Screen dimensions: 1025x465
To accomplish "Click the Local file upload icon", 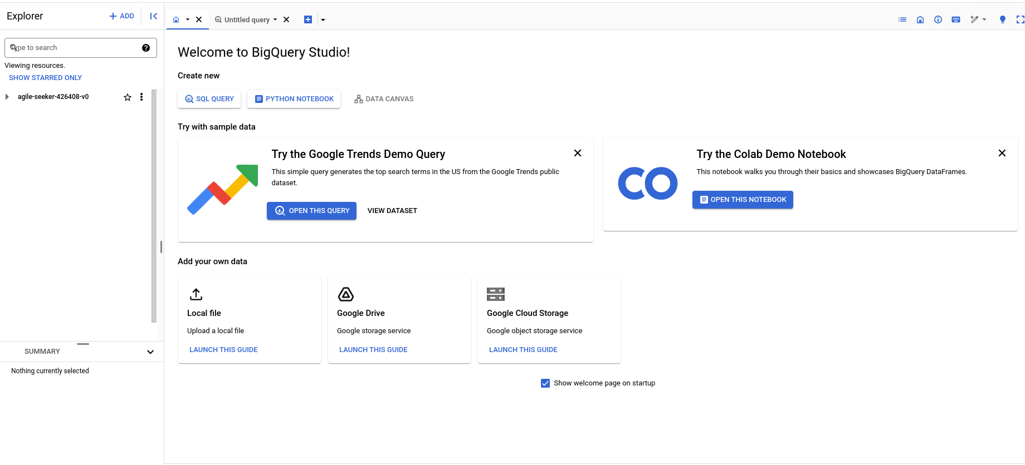I will click(196, 294).
